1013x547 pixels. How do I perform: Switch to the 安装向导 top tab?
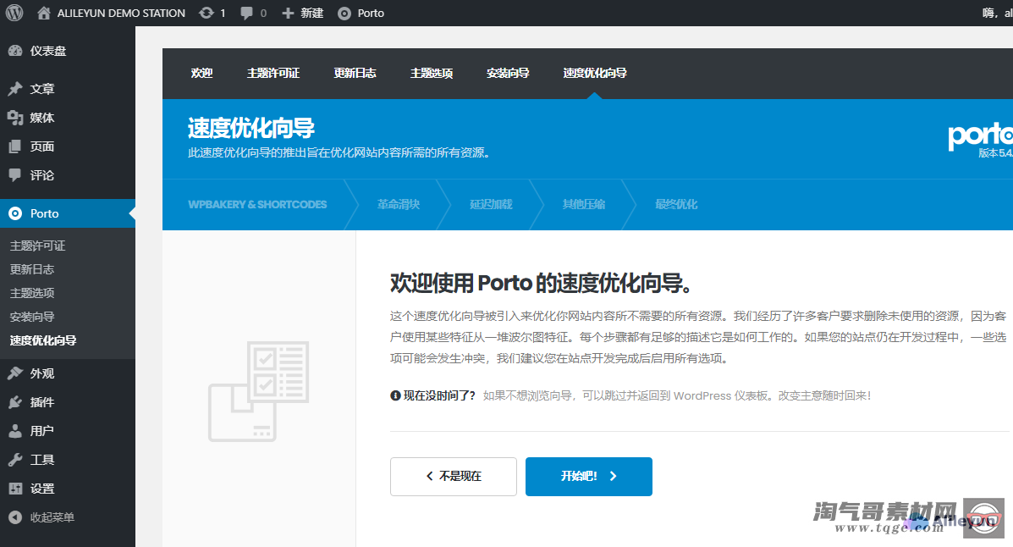pyautogui.click(x=508, y=73)
